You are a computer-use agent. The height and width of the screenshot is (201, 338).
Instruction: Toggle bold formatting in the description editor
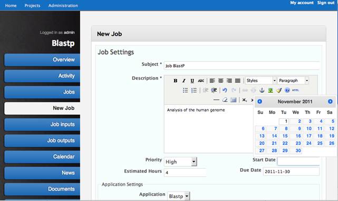click(176, 81)
